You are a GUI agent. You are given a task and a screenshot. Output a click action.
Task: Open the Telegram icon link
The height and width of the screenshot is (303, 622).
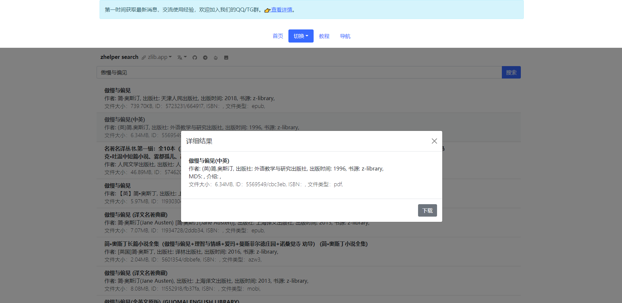pos(205,58)
